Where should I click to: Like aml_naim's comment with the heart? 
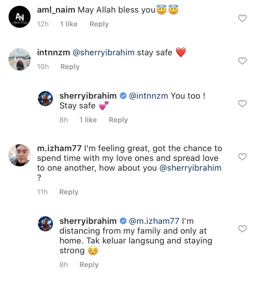[242, 18]
